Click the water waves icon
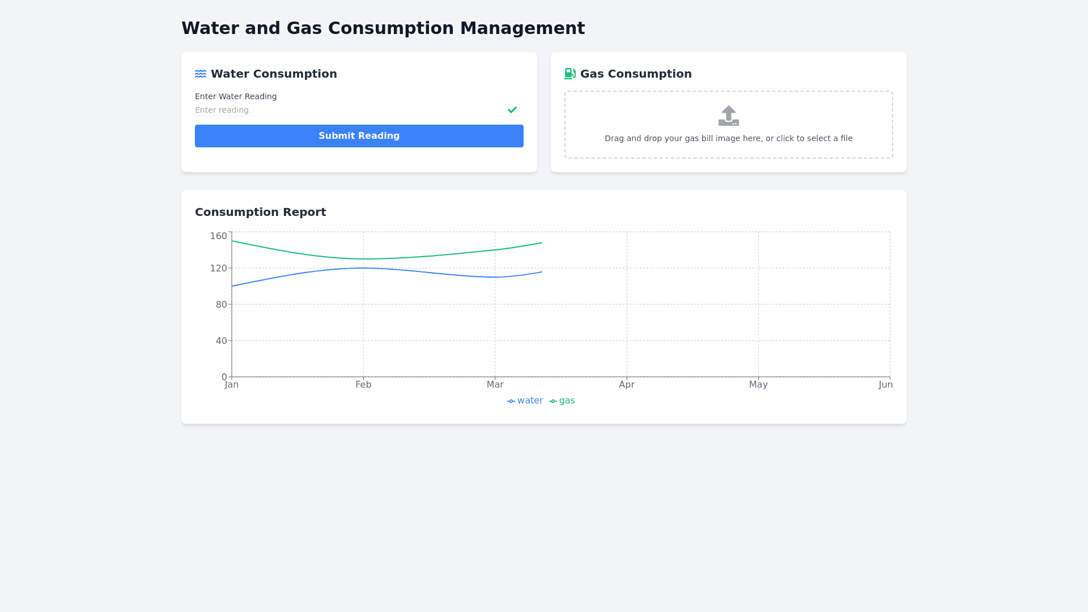This screenshot has height=612, width=1088. coord(201,74)
